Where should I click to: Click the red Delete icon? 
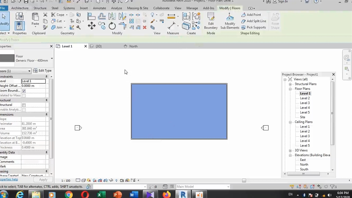coord(145,27)
